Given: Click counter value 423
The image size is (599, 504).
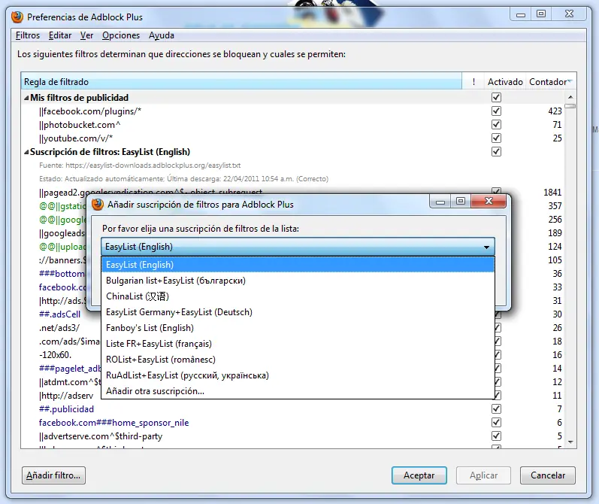Looking at the screenshot, I should [555, 111].
